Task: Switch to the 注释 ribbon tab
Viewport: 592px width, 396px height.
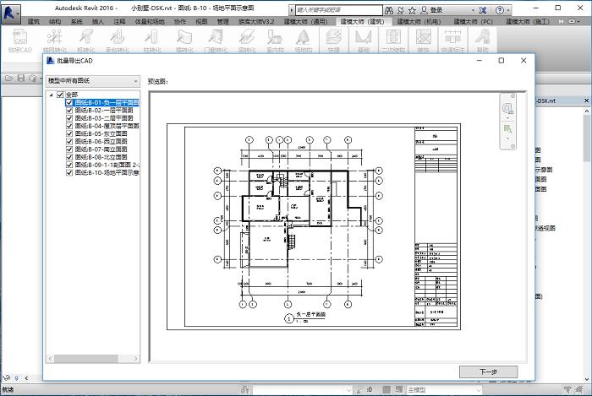Action: click(119, 22)
